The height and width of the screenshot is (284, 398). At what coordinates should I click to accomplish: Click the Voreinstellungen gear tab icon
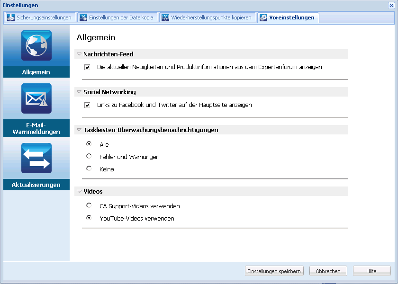263,18
